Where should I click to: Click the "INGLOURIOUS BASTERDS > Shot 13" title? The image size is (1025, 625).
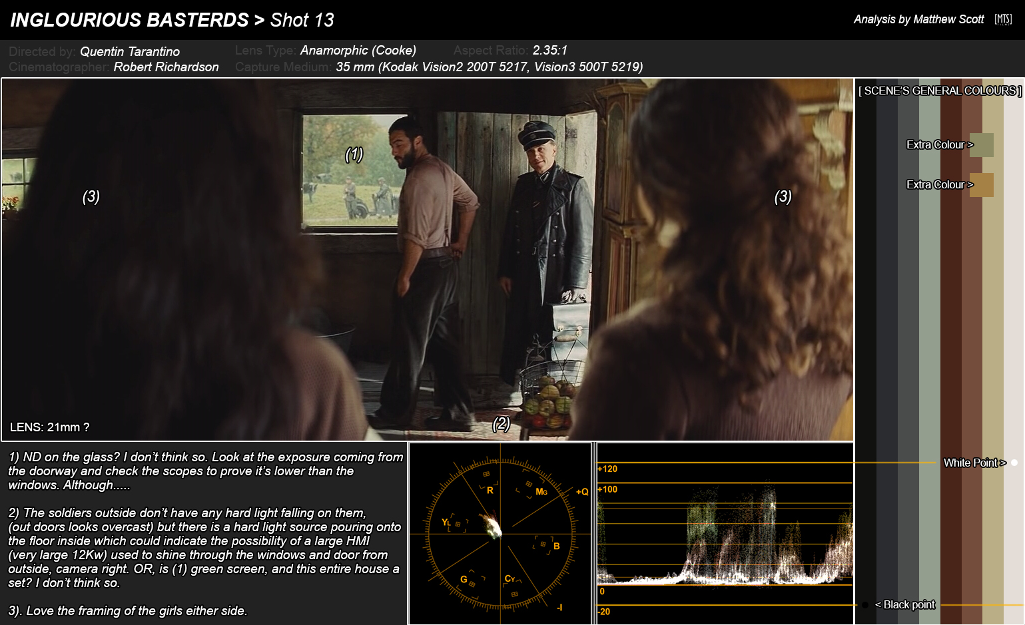(172, 20)
